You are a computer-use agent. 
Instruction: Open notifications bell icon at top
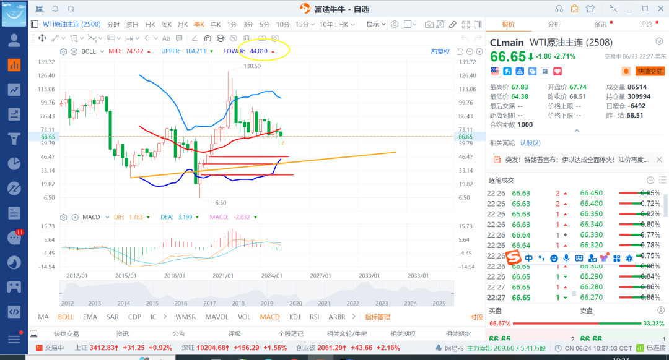[x=56, y=9]
